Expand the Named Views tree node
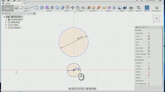This screenshot has width=165, height=92. tap(6, 22)
